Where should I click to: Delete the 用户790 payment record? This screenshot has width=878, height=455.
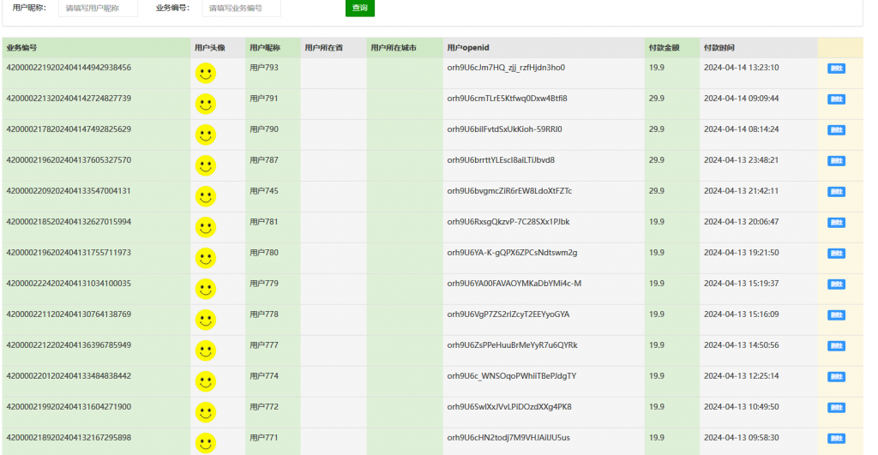tap(836, 130)
